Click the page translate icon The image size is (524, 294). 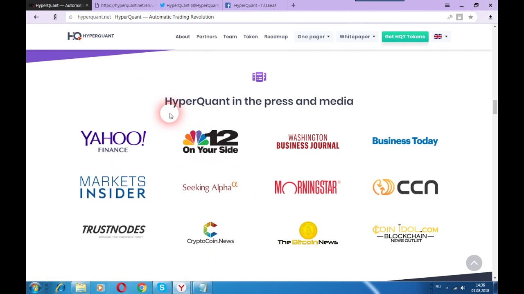coord(450,17)
